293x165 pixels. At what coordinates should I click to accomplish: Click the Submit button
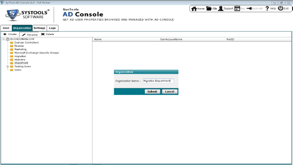click(x=152, y=91)
